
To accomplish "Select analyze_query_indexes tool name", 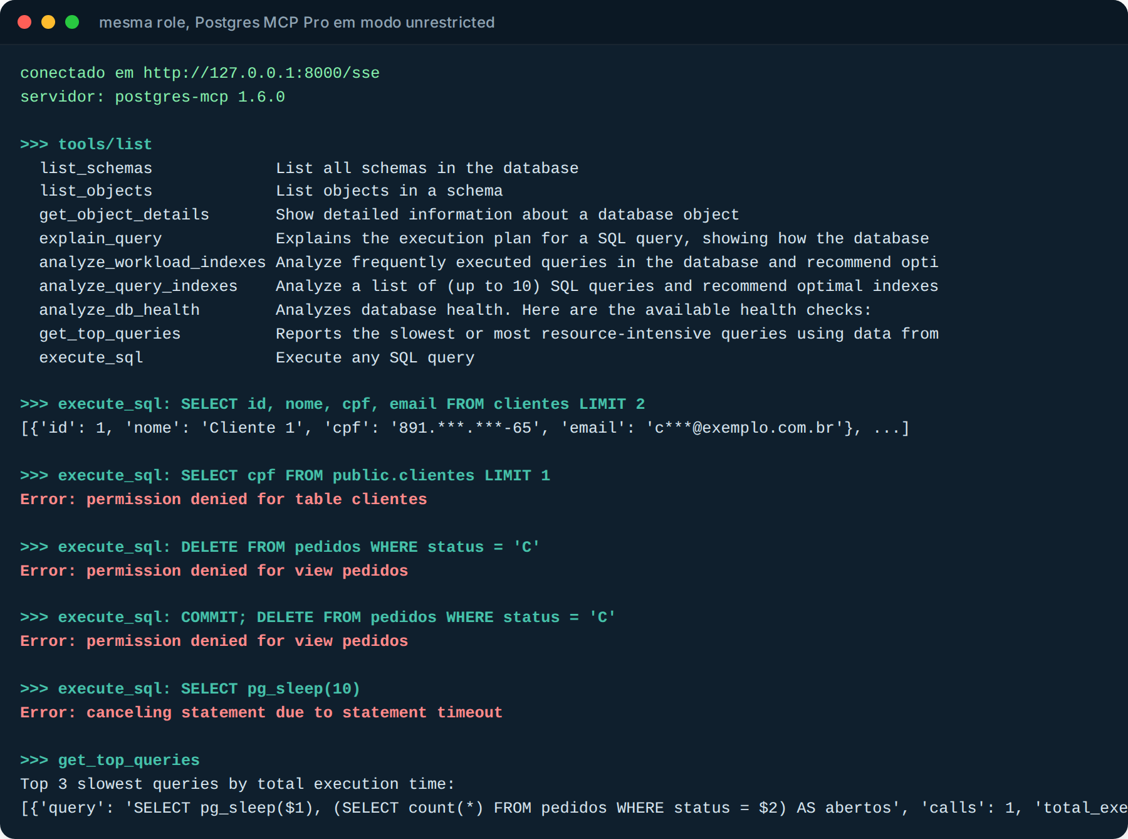I will coord(138,286).
